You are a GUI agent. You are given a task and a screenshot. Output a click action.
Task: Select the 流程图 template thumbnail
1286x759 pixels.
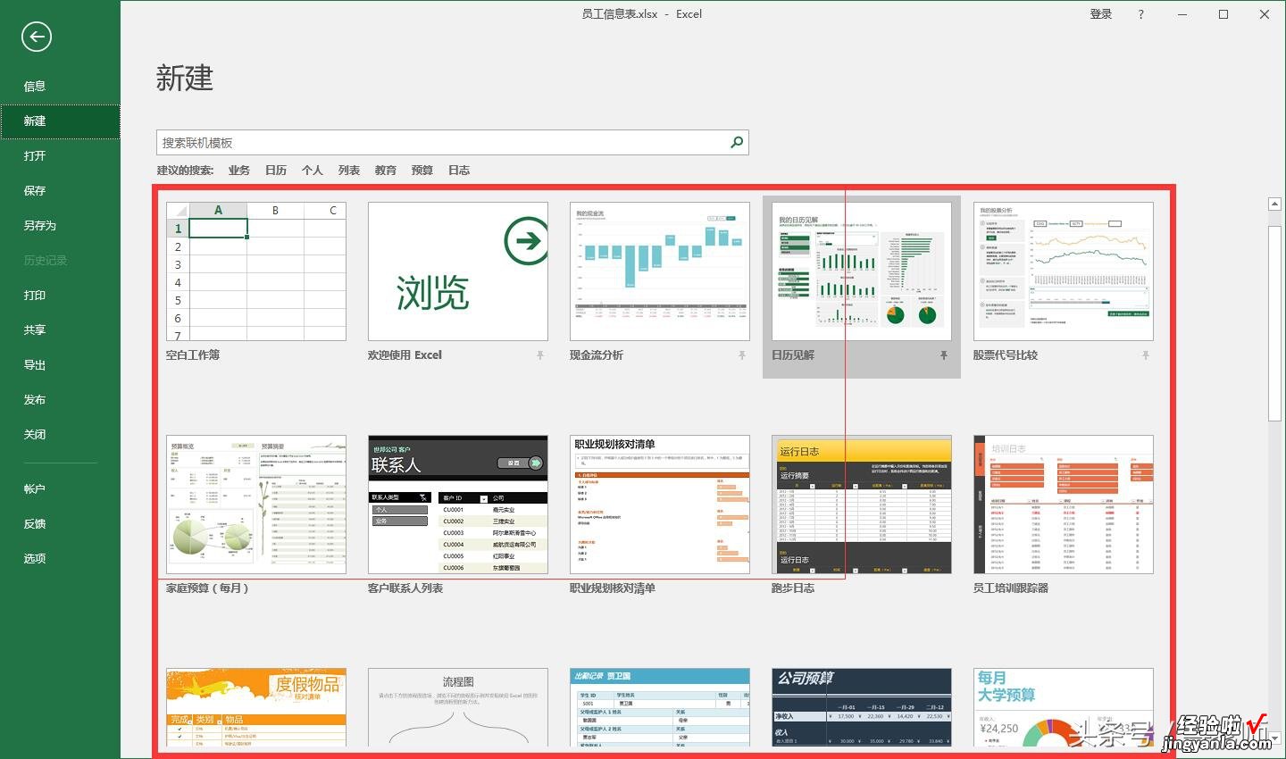coord(458,707)
